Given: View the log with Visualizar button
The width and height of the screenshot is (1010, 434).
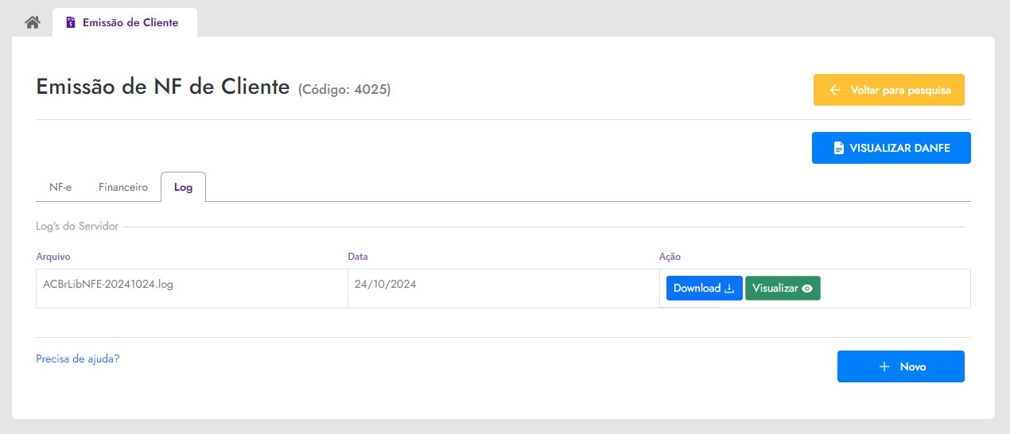Looking at the screenshot, I should coord(783,289).
